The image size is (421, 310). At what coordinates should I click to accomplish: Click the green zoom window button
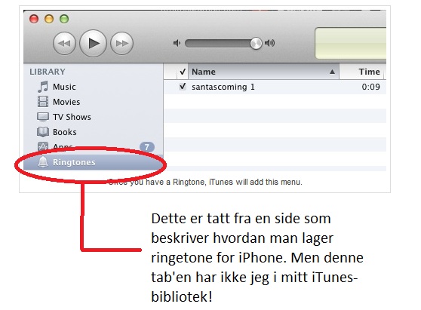click(x=64, y=19)
